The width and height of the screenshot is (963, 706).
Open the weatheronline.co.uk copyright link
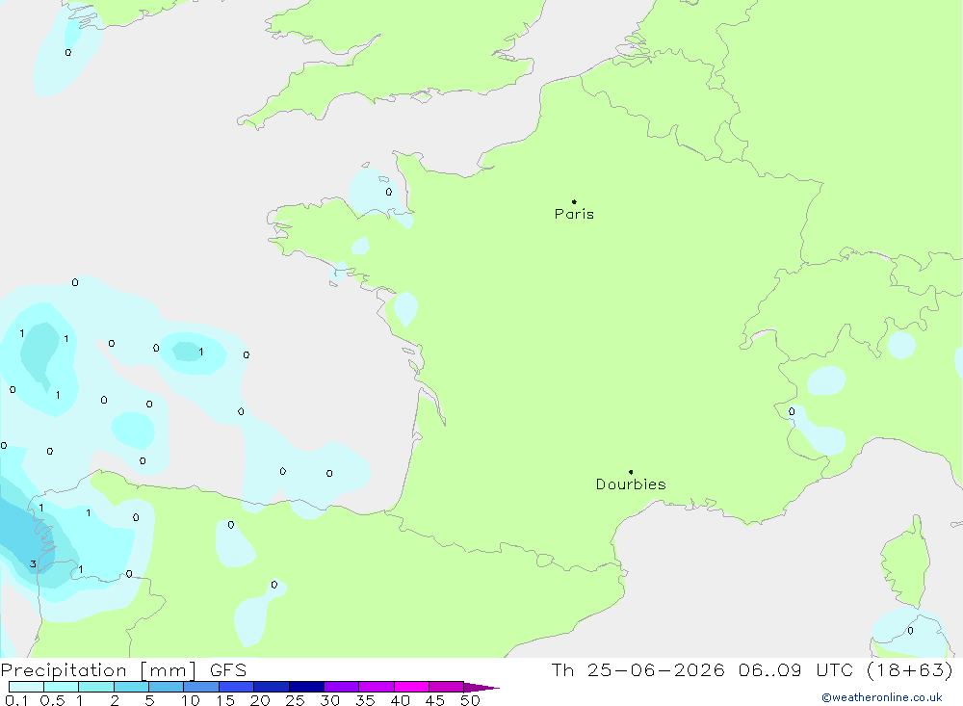click(x=882, y=697)
